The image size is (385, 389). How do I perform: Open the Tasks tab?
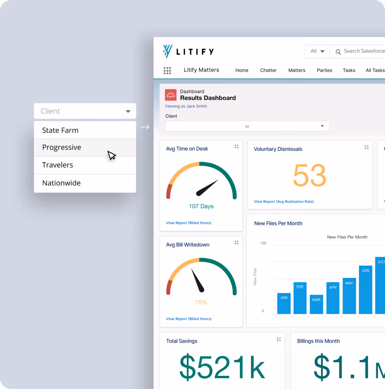coord(349,70)
